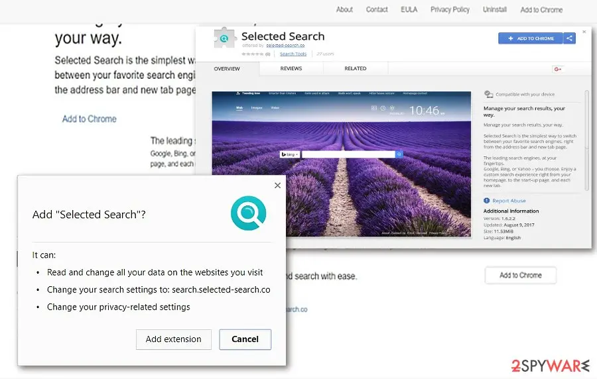The width and height of the screenshot is (597, 379).
Task: Click the Add to Chrome button at lower right
Action: tap(521, 275)
